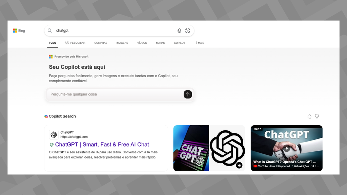Click the Copilot Search logo icon

click(46, 116)
